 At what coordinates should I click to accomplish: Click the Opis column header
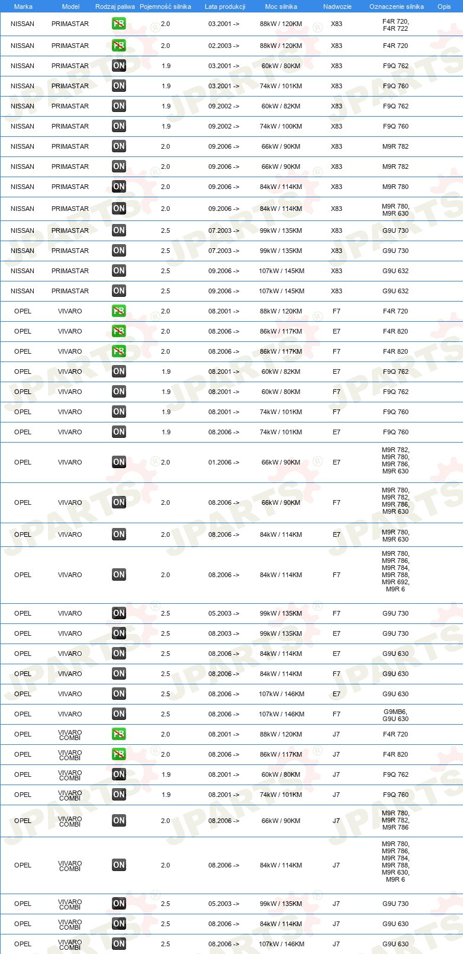pyautogui.click(x=444, y=7)
